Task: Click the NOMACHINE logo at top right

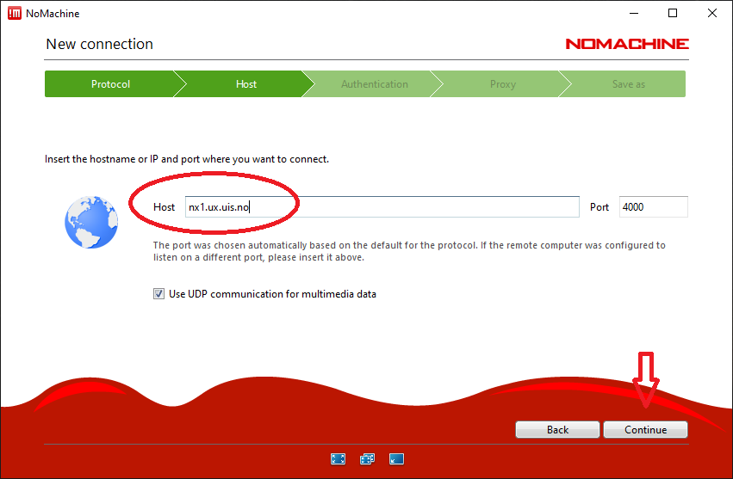Action: coord(627,44)
